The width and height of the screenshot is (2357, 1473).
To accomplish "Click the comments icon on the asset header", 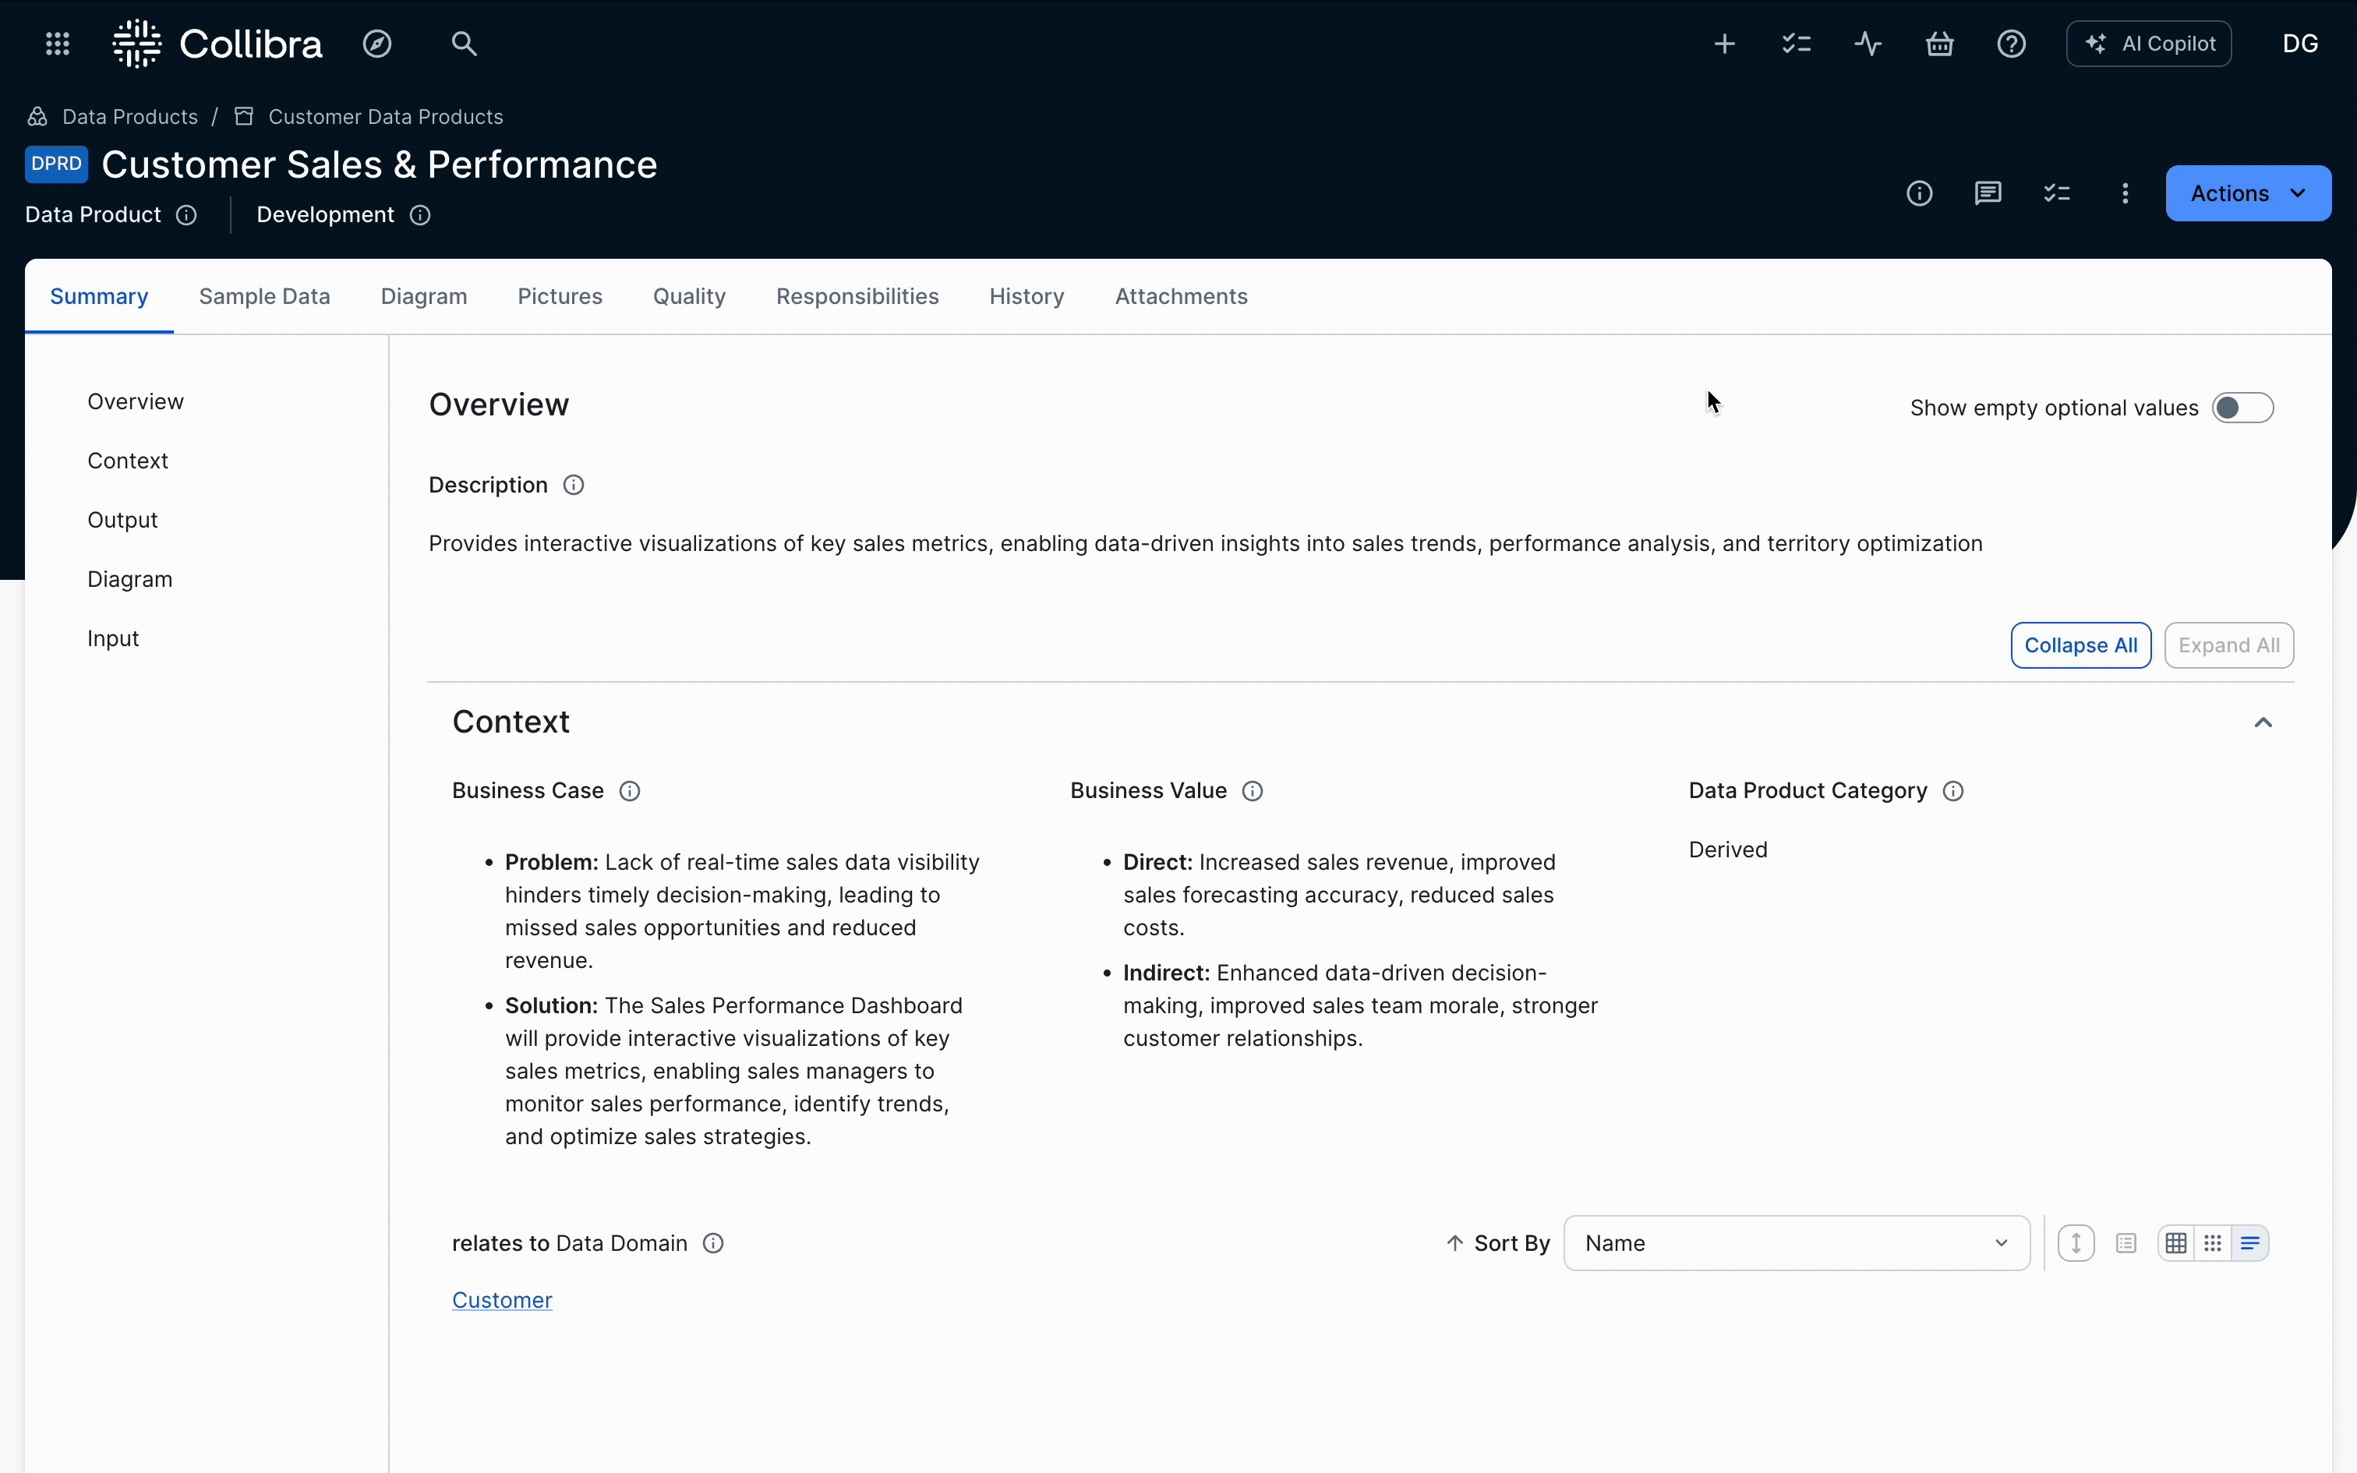I will [x=1988, y=193].
